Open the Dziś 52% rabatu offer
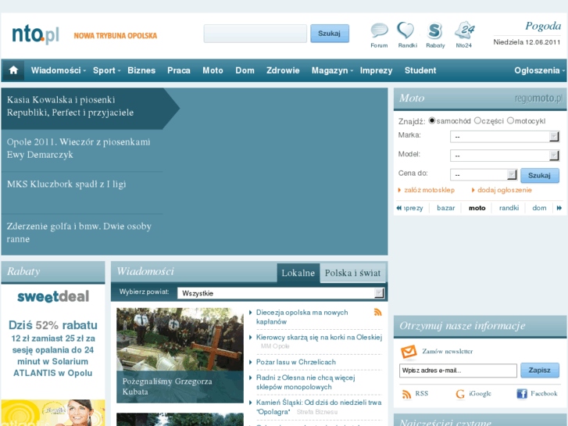The image size is (568, 426). [53, 325]
